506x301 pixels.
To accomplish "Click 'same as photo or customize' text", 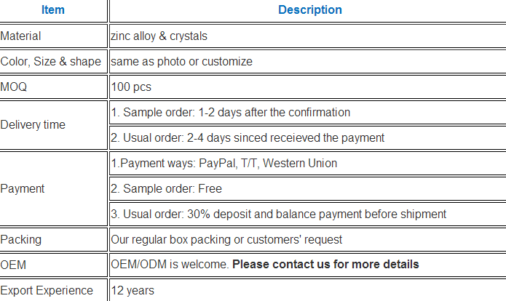I will [x=182, y=61].
